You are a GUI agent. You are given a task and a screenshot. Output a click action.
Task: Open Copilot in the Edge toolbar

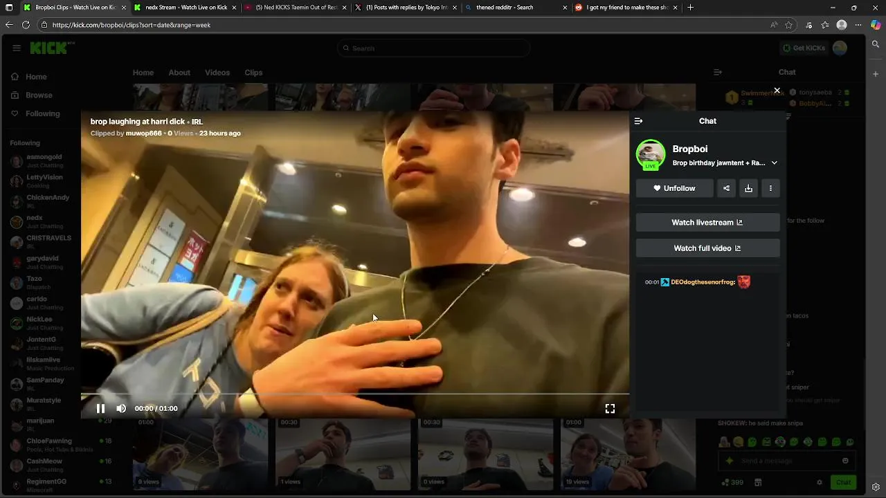click(876, 25)
